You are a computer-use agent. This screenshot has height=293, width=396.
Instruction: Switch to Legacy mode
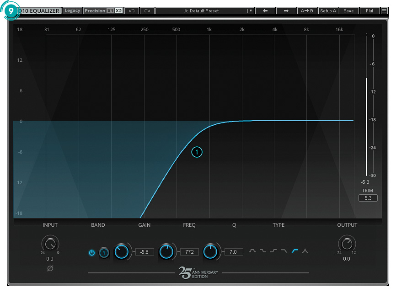[72, 11]
